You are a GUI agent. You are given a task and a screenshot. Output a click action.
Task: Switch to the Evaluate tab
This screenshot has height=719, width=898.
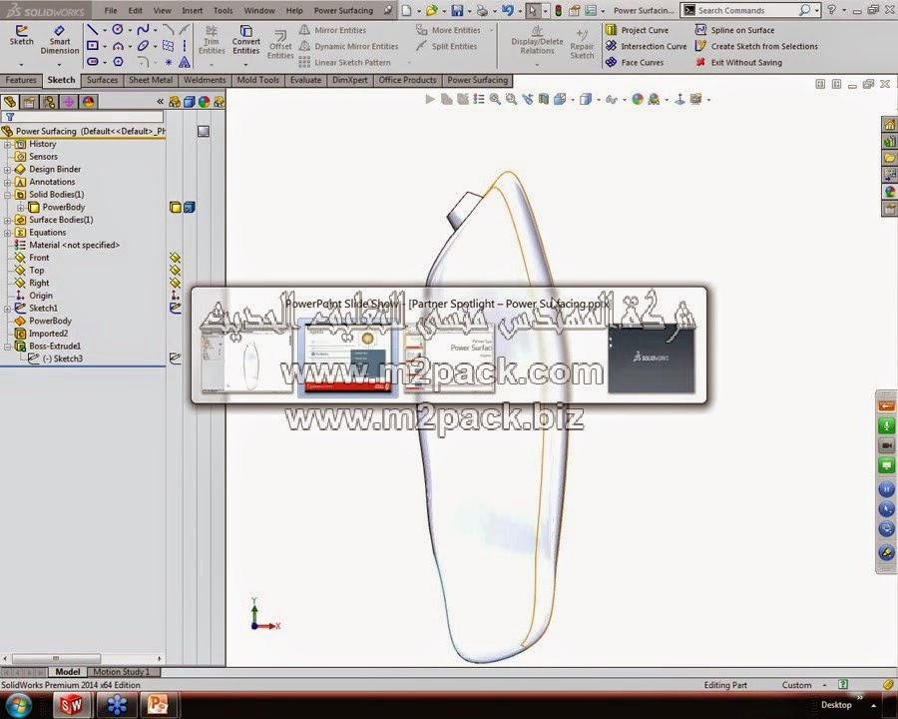click(306, 80)
